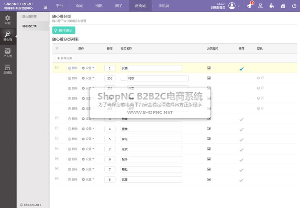Toggle the sidebar collapse menu icon
The height and width of the screenshot is (208, 300).
(45, 7)
